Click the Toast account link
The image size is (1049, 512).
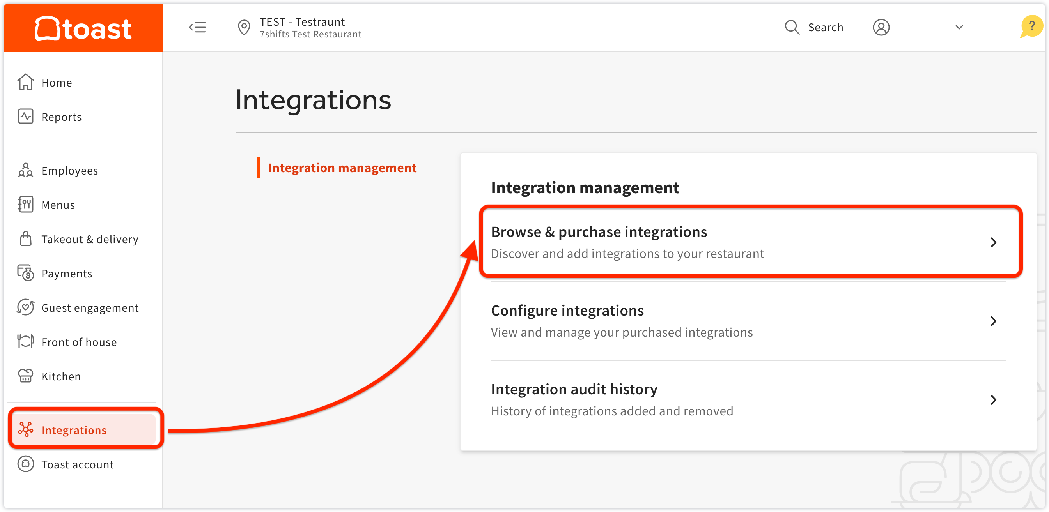coord(77,464)
